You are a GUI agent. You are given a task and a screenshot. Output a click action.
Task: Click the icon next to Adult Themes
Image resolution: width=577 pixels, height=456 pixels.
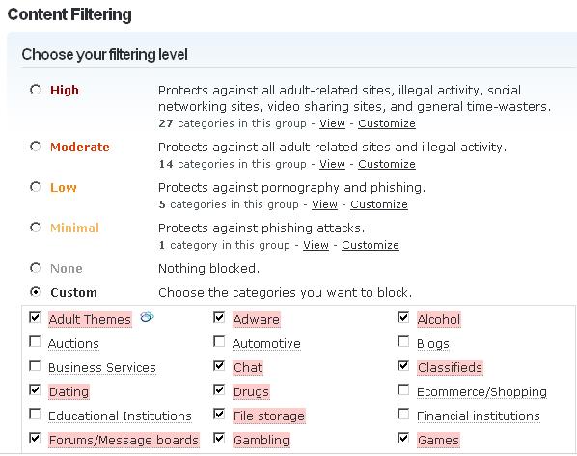147,317
